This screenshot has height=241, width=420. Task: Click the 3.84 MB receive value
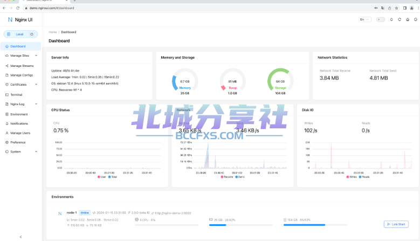(329, 78)
